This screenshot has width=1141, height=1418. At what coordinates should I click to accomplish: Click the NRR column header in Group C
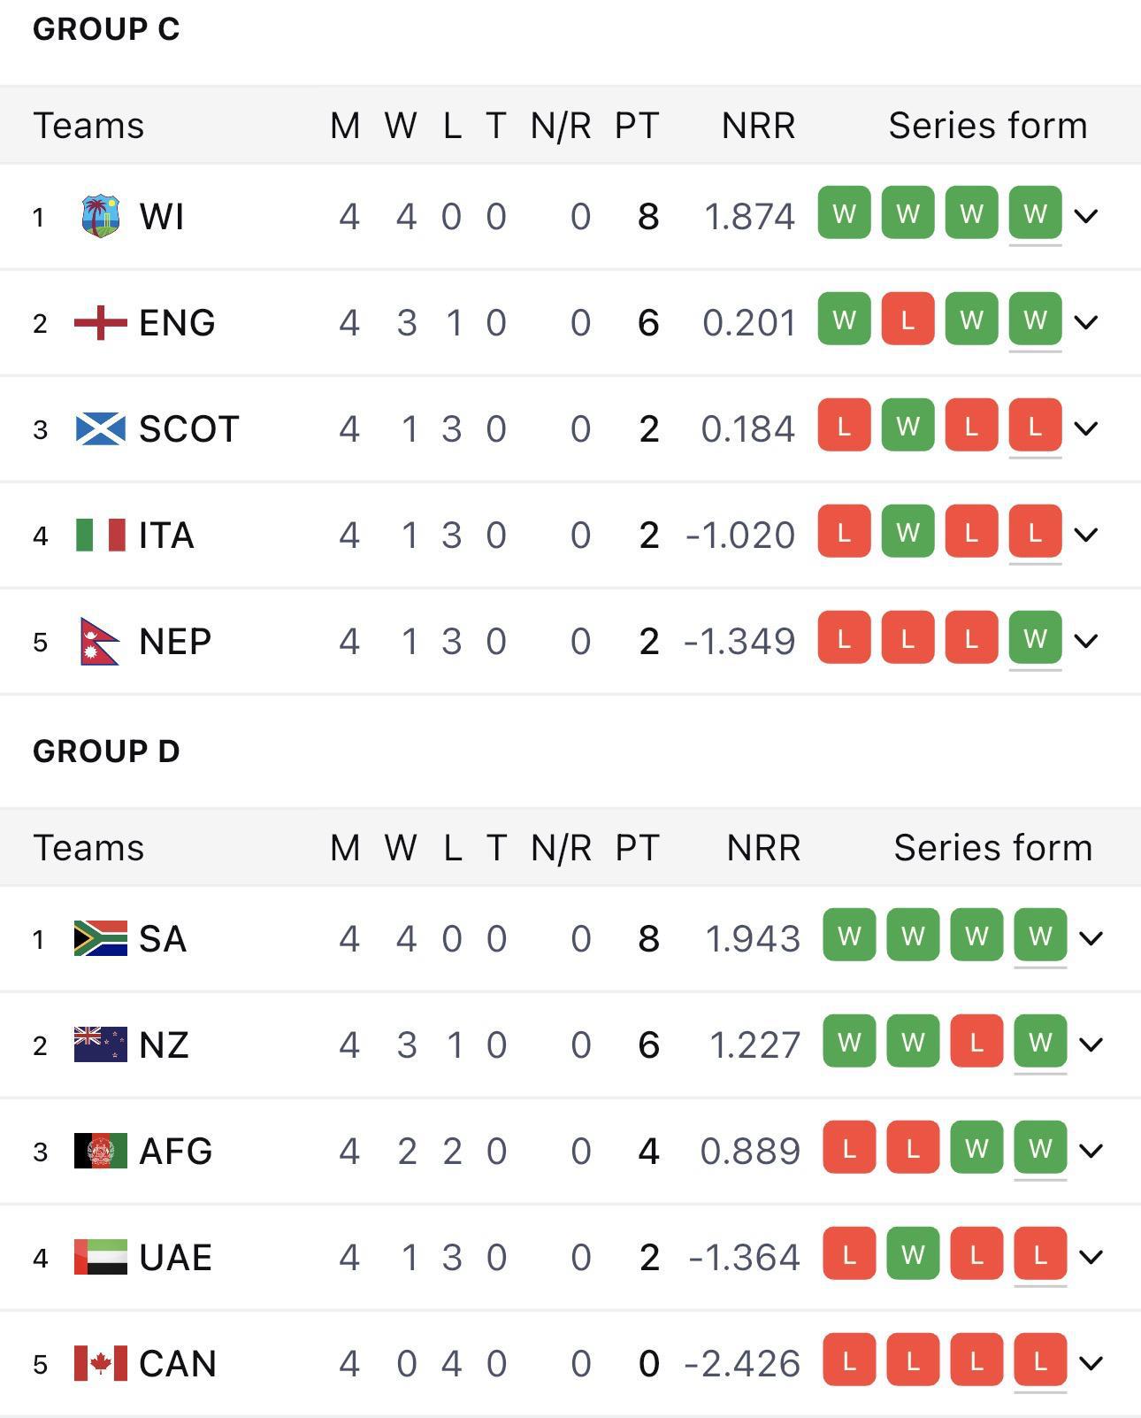click(x=758, y=126)
